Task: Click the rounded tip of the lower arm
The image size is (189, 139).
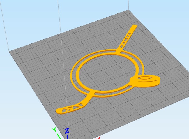Action: 59,111
